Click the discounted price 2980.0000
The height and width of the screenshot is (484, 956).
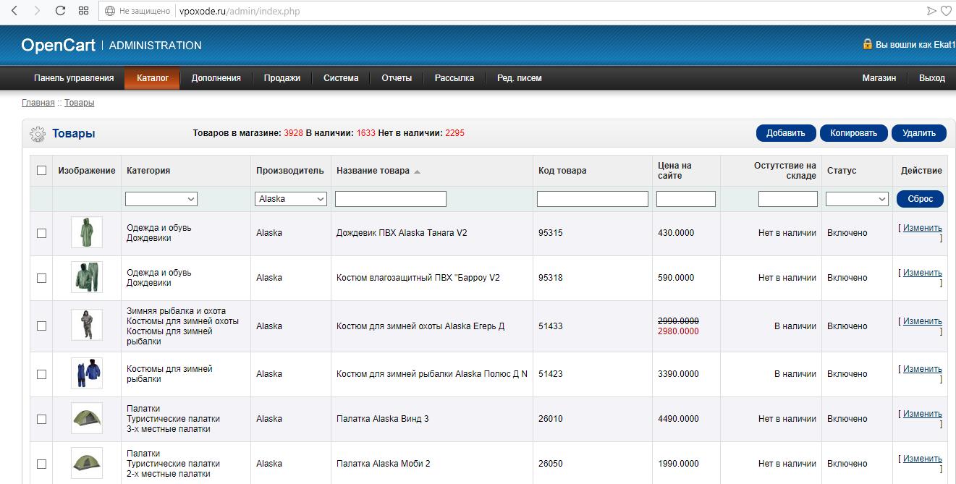[678, 331]
